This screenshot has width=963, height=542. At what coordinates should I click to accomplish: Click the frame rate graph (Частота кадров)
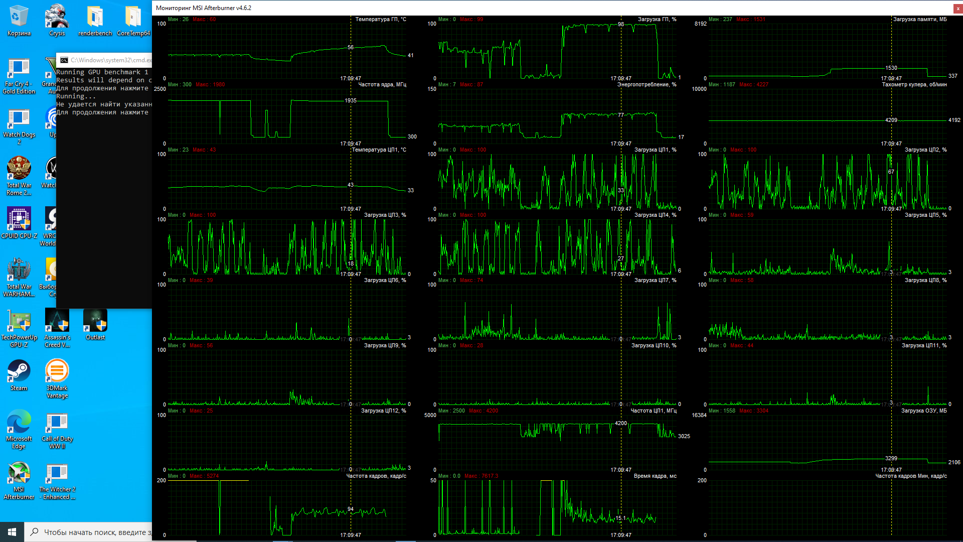pos(287,507)
